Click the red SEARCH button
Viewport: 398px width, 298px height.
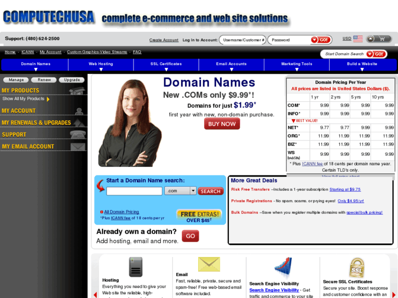211,191
